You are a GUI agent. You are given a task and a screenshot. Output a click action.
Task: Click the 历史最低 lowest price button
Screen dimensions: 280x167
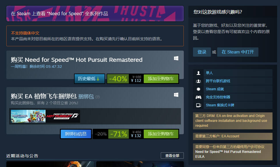pyautogui.click(x=90, y=78)
